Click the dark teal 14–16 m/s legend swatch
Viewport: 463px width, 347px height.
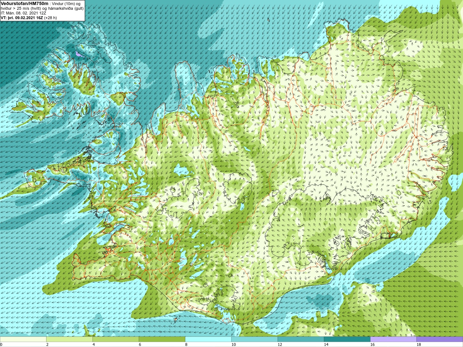[347, 339]
